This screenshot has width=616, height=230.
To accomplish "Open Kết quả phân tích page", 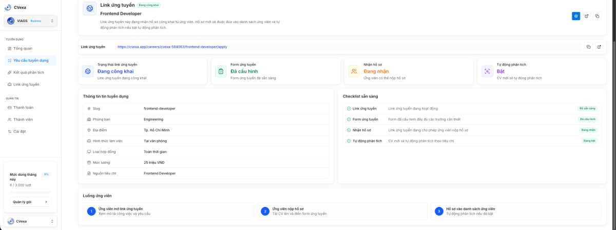I will point(30,72).
